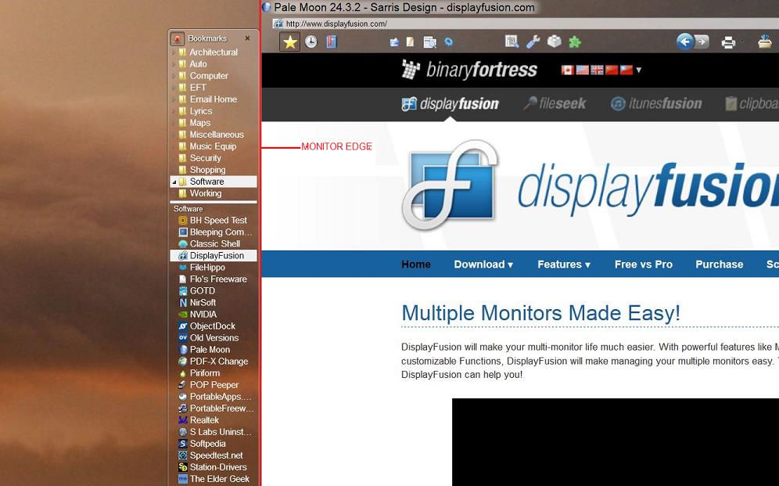Image resolution: width=779 pixels, height=486 pixels.
Task: Open the Features navigation dropdown
Action: click(563, 265)
